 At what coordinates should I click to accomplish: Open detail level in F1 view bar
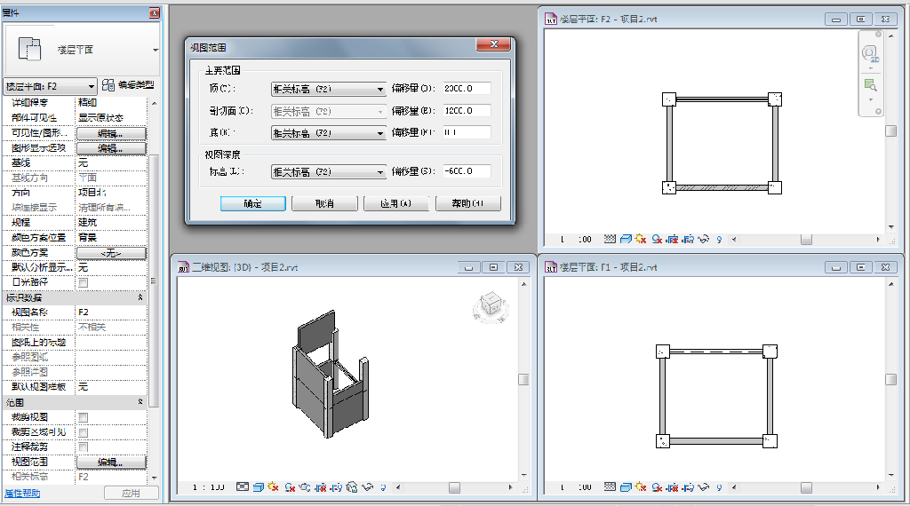(x=610, y=486)
